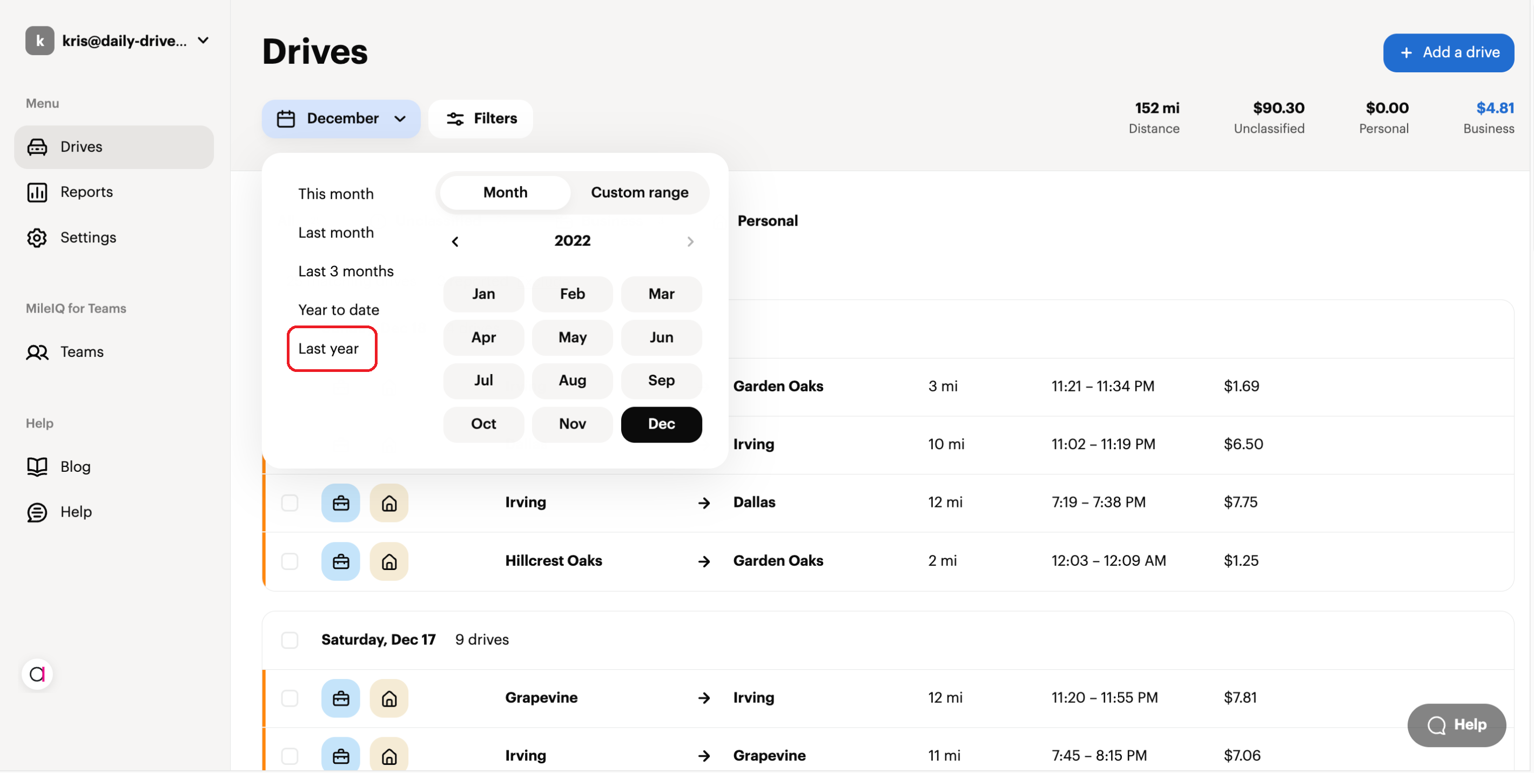1534x773 pixels.
Task: Select November in the month picker
Action: pyautogui.click(x=571, y=424)
